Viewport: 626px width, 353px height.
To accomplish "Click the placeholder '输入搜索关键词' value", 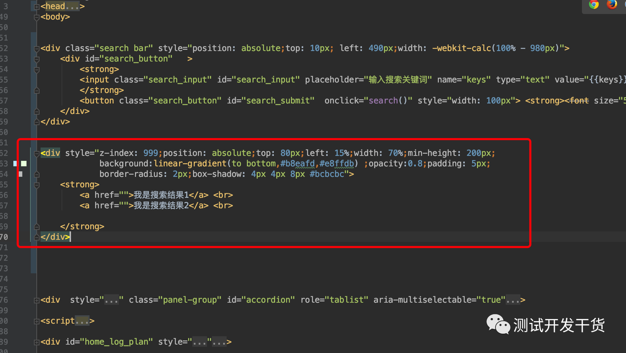I will (x=398, y=80).
